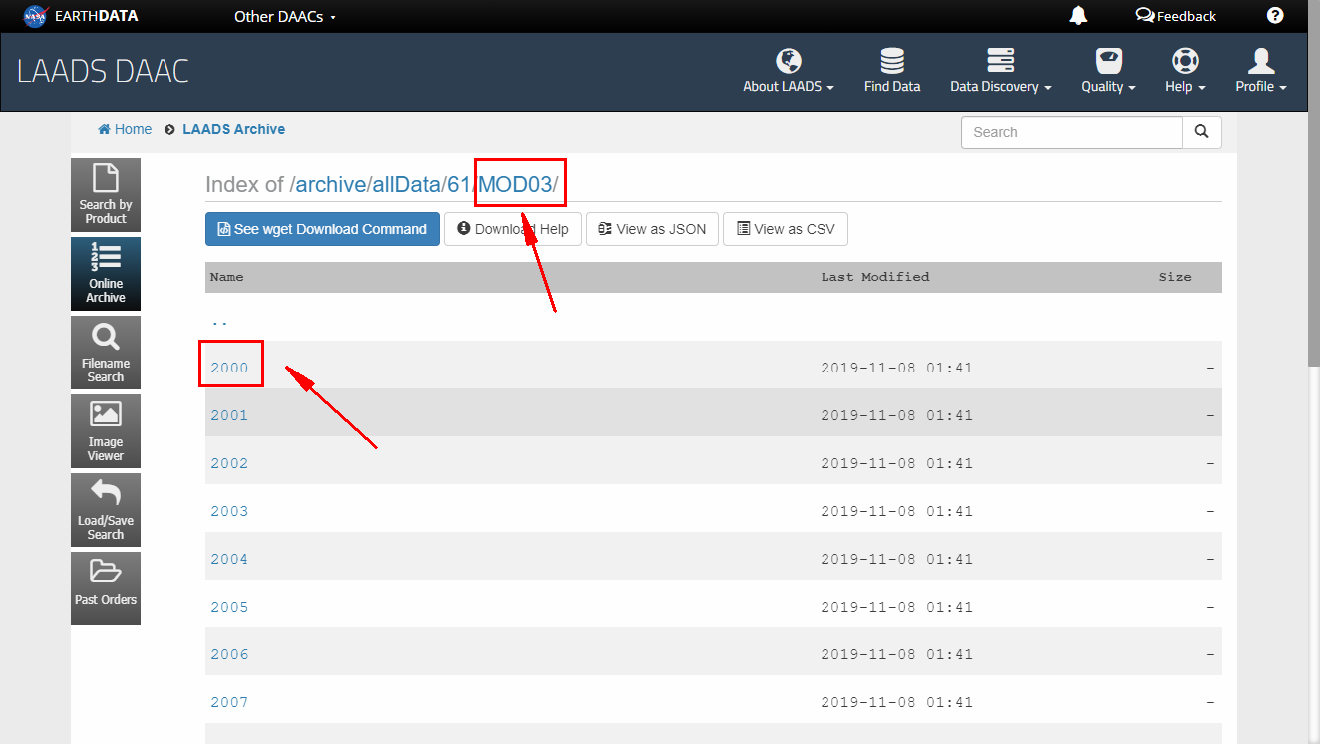Viewport: 1320px width, 744px height.
Task: Expand the Help menu
Action: [x=1185, y=72]
